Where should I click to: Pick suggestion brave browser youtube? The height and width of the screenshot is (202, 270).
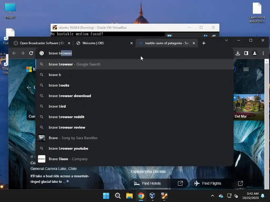[134, 148]
